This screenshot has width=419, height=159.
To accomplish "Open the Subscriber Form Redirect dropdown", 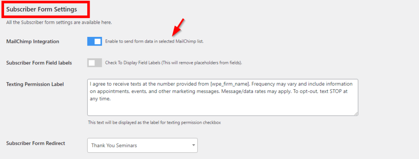I will 142,145.
